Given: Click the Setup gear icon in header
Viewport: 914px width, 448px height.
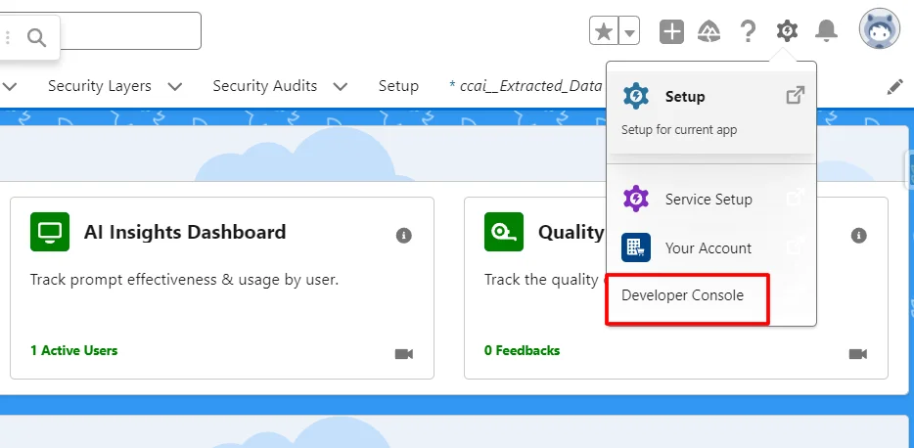Looking at the screenshot, I should tap(787, 31).
